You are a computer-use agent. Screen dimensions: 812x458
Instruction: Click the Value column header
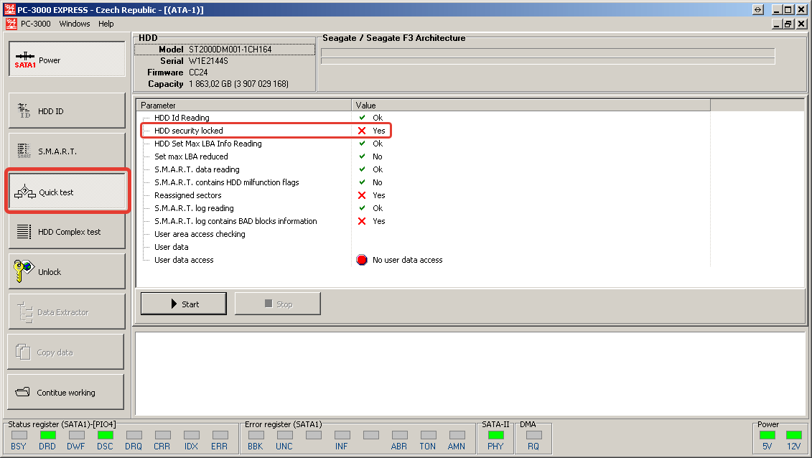(531, 105)
